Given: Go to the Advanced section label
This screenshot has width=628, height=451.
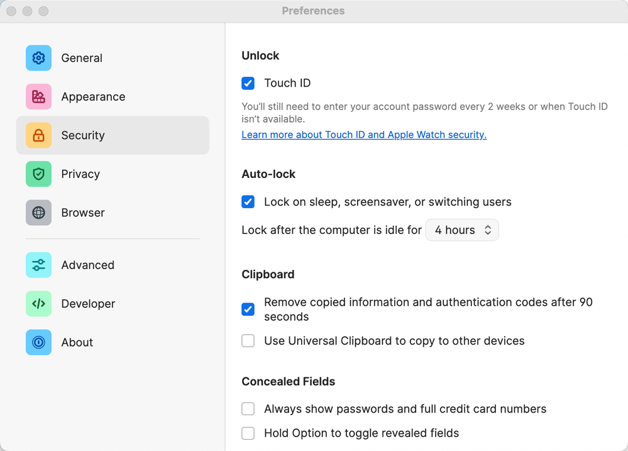Looking at the screenshot, I should tap(87, 265).
